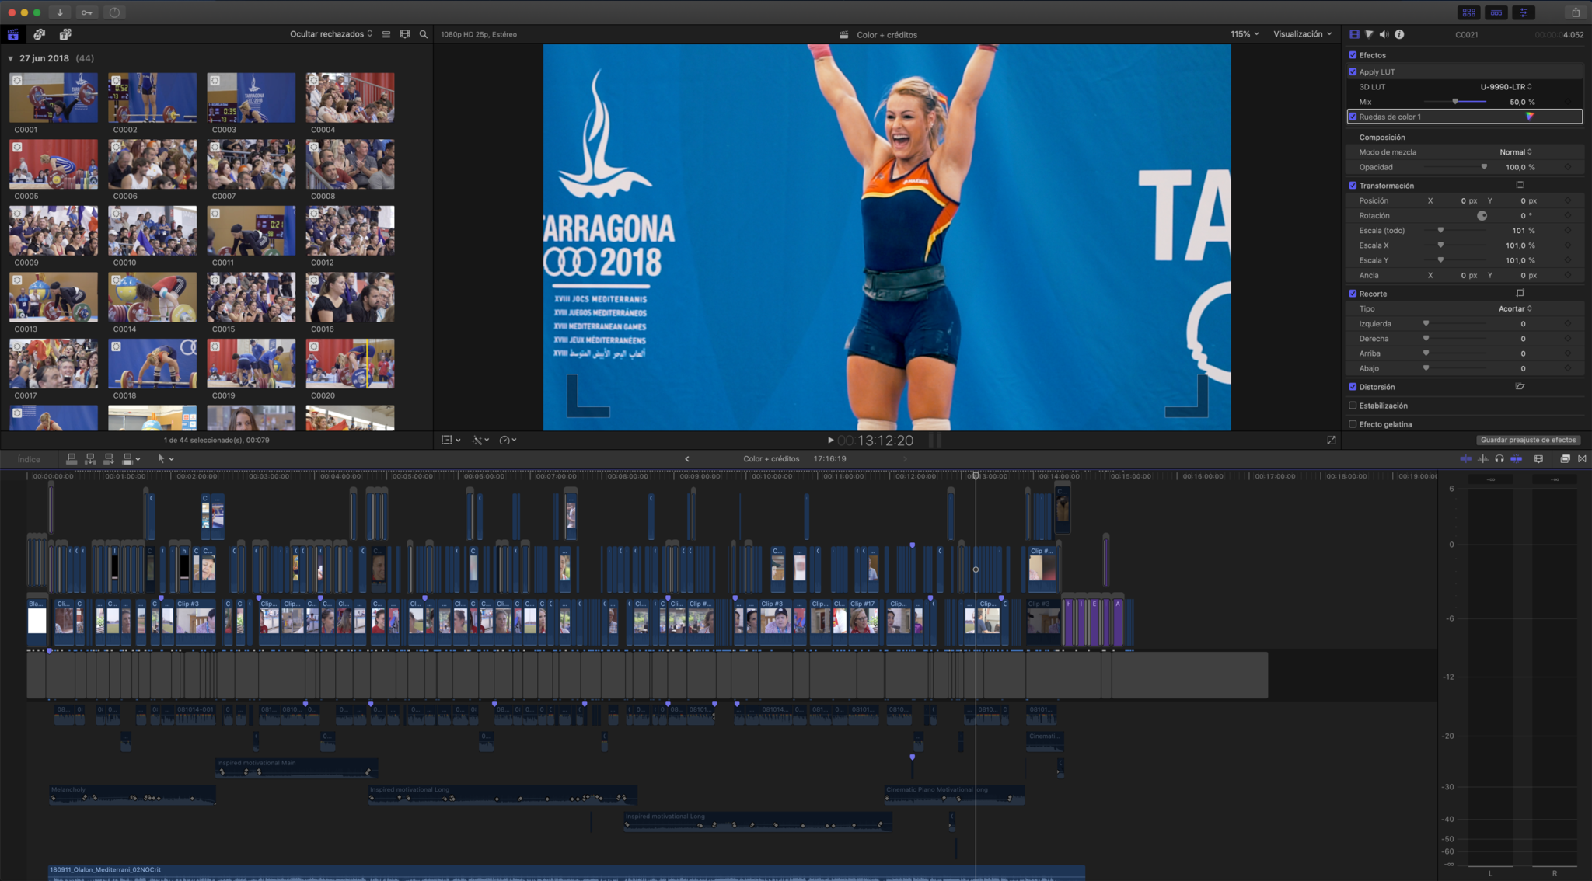Insert clip into storyline button

coord(90,459)
